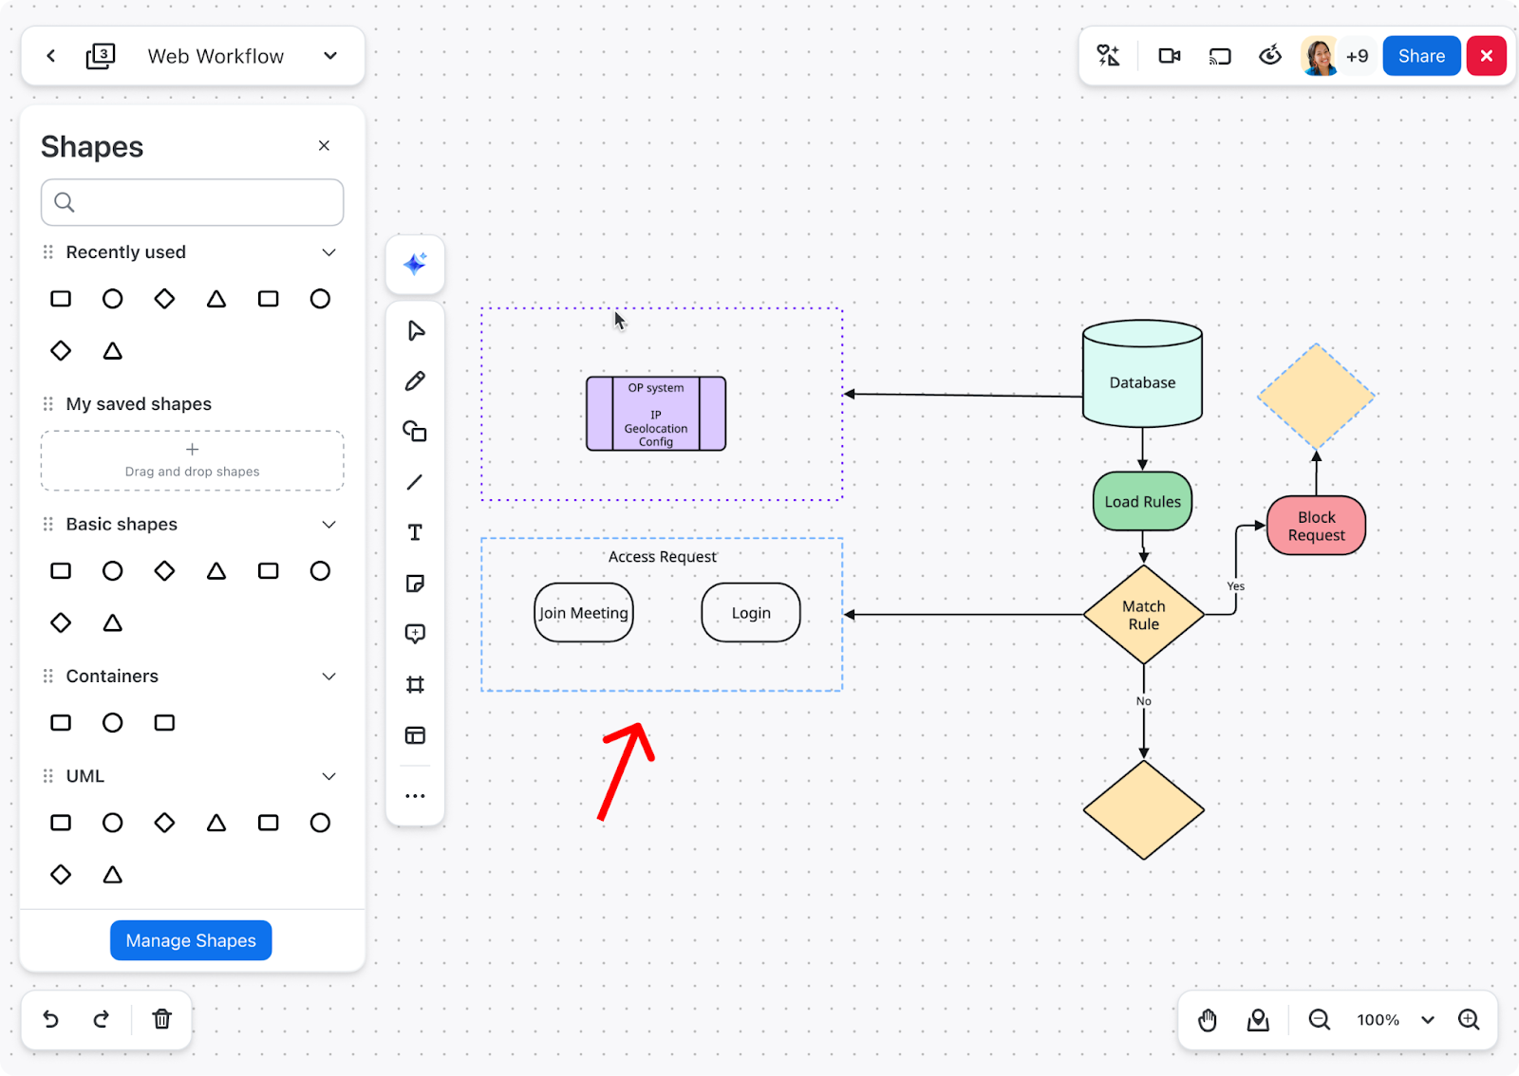This screenshot has width=1519, height=1076.
Task: Select the frame tool
Action: click(x=415, y=685)
